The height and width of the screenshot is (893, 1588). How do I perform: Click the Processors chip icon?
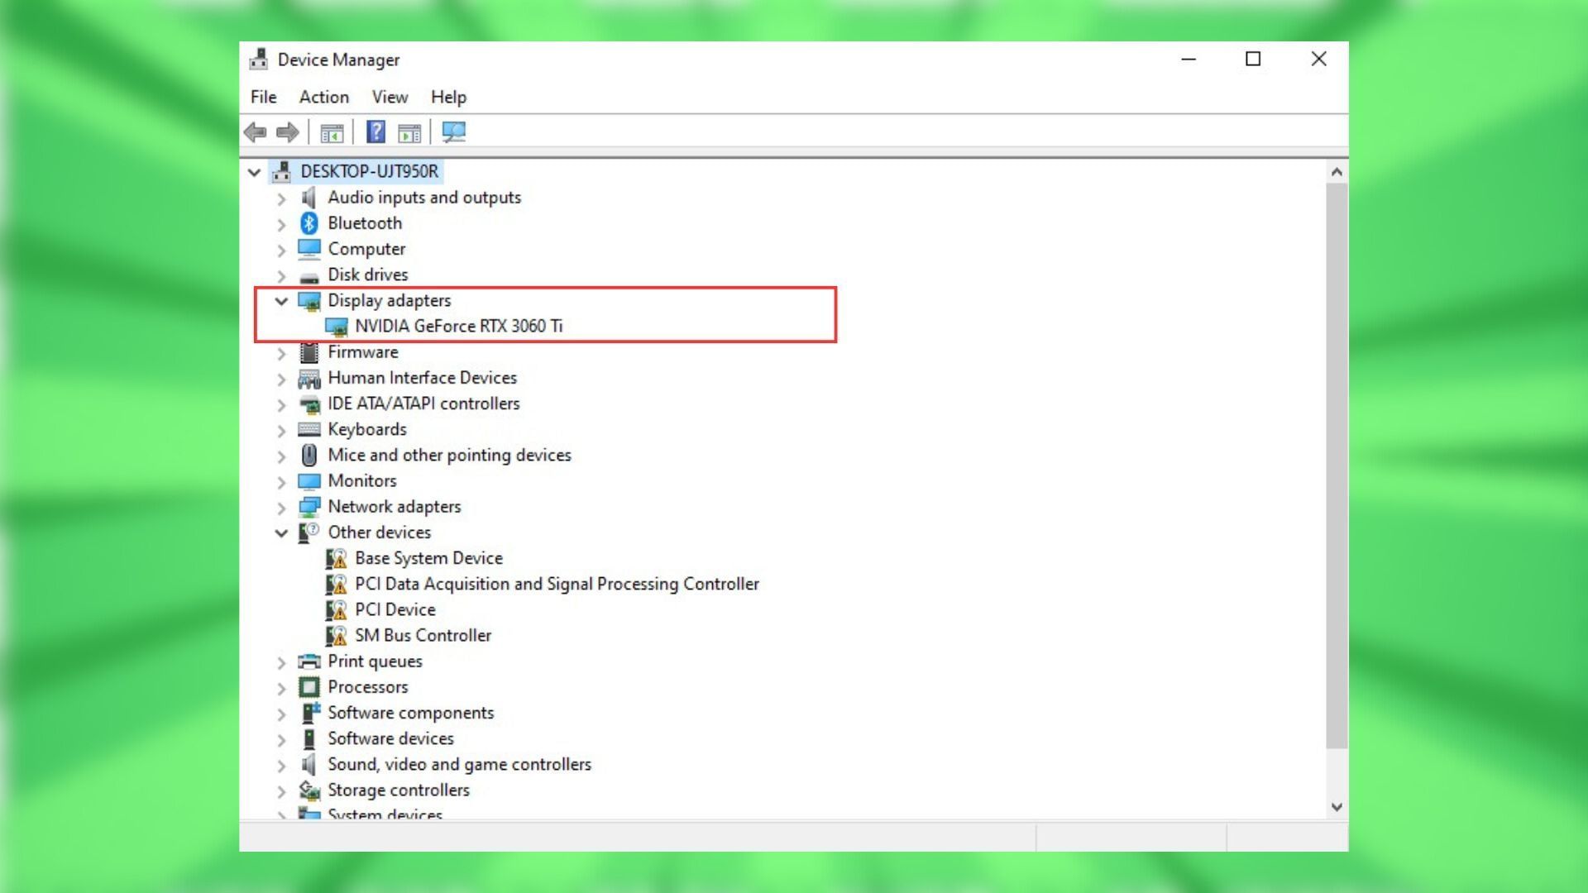pos(309,687)
